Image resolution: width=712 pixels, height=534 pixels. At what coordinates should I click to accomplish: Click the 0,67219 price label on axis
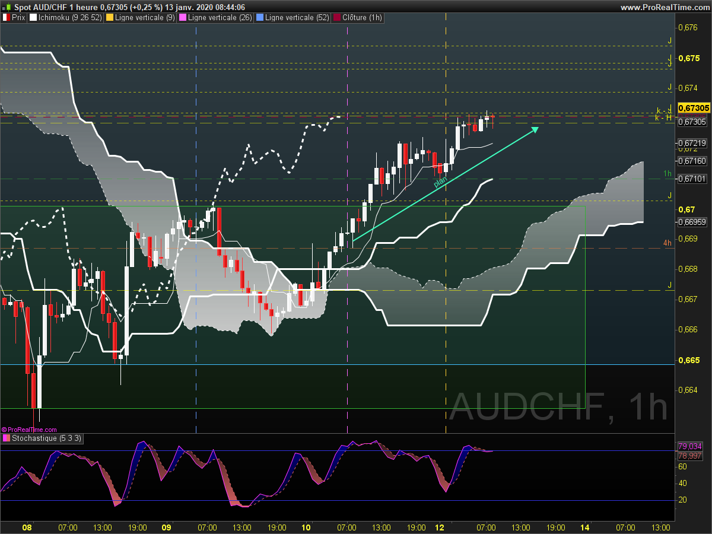692,143
